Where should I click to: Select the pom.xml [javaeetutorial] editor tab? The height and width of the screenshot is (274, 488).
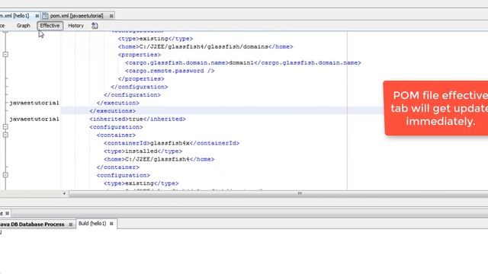76,15
